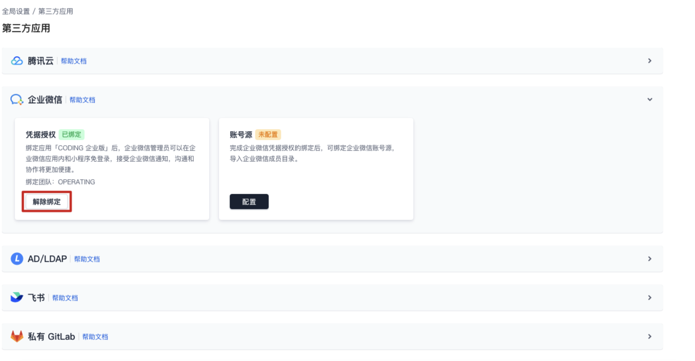The width and height of the screenshot is (695, 361).
Task: Click the 解除绑定 unbind button
Action: [x=47, y=202]
